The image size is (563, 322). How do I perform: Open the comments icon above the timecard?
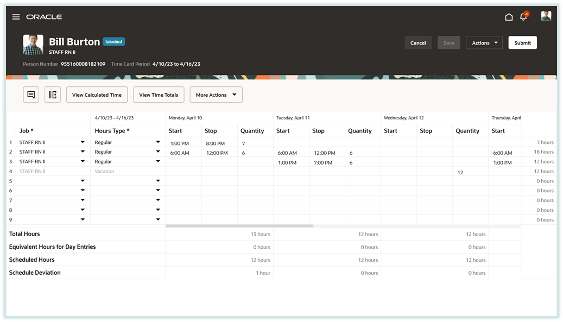click(31, 94)
